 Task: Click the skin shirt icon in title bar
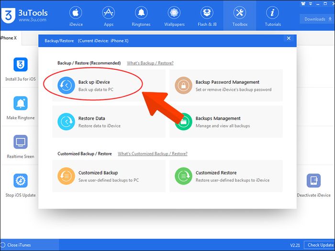(303, 3)
